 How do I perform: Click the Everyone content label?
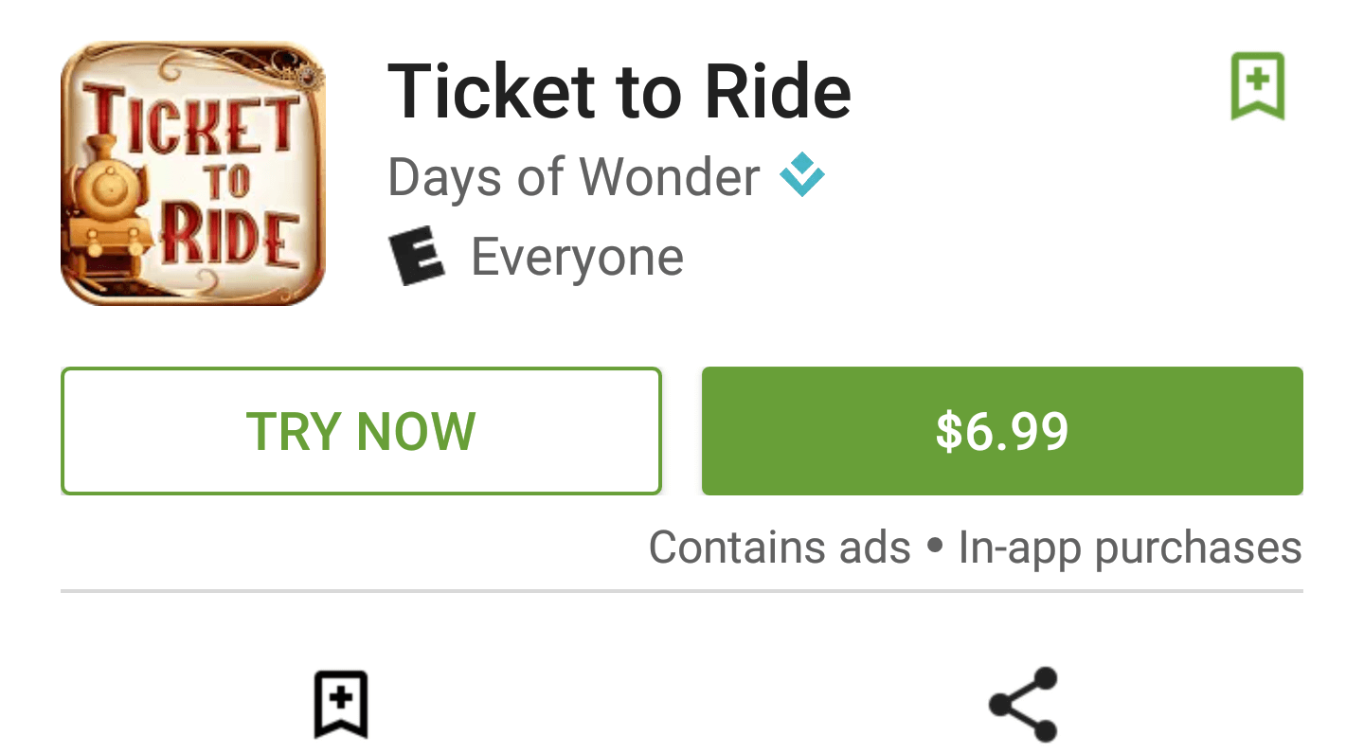click(x=577, y=255)
